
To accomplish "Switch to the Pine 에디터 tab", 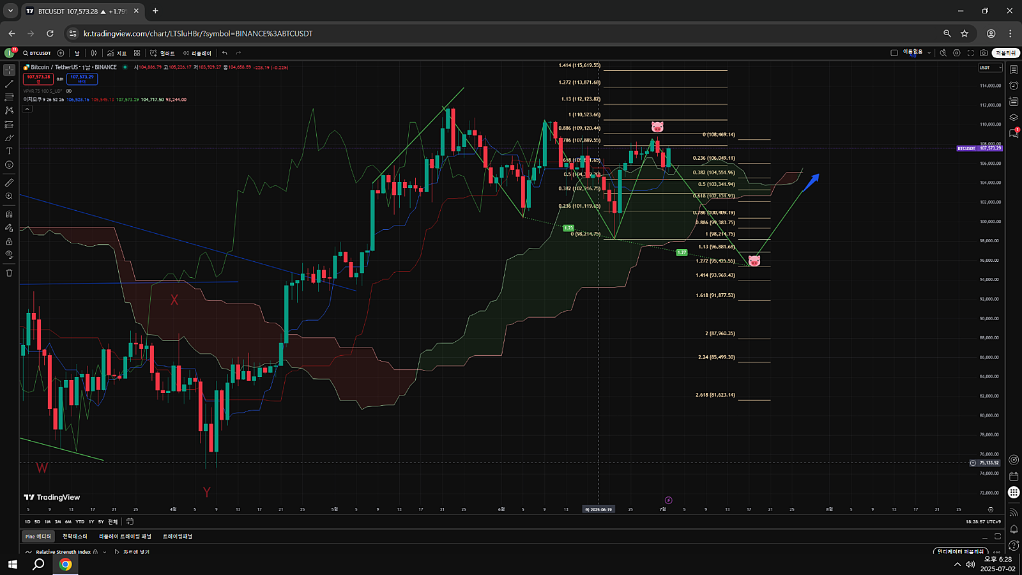I will click(38, 537).
